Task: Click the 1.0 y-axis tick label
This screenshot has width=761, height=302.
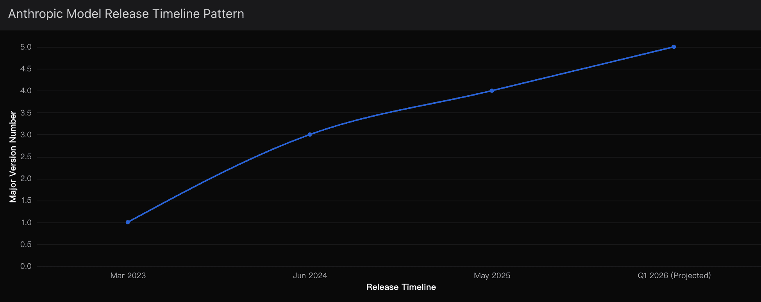Action: click(26, 223)
